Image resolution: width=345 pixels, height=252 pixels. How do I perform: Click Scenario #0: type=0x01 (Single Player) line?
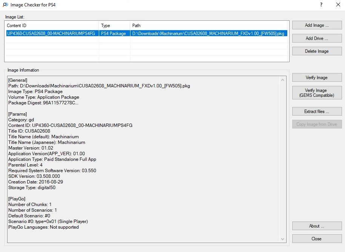(x=48, y=221)
